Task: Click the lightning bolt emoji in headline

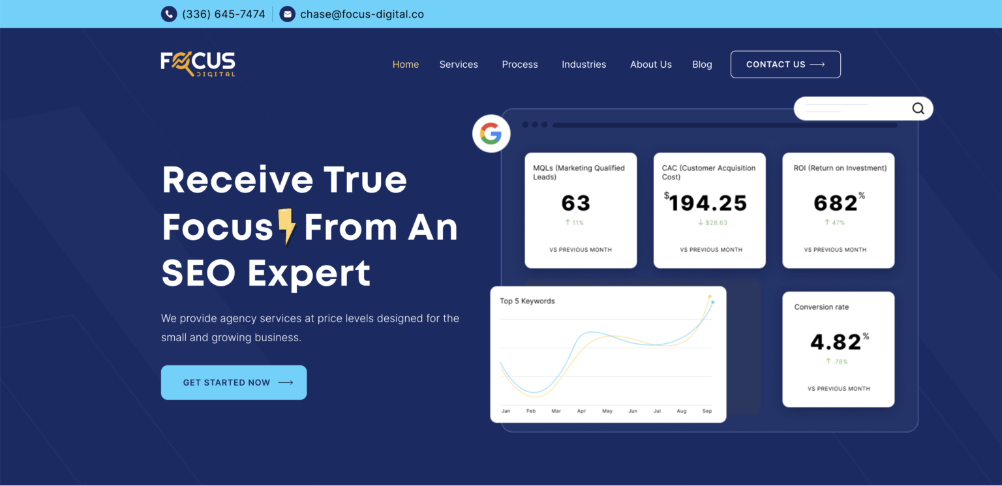Action: click(286, 227)
